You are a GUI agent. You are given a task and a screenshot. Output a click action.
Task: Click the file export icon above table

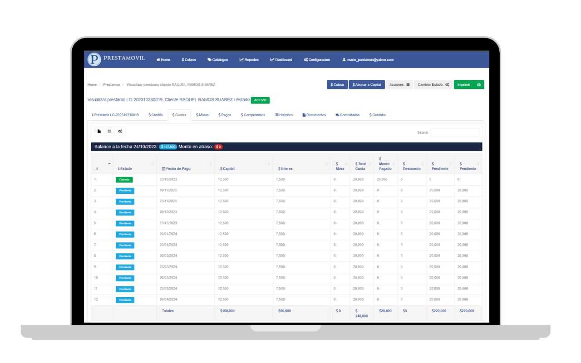tap(99, 131)
